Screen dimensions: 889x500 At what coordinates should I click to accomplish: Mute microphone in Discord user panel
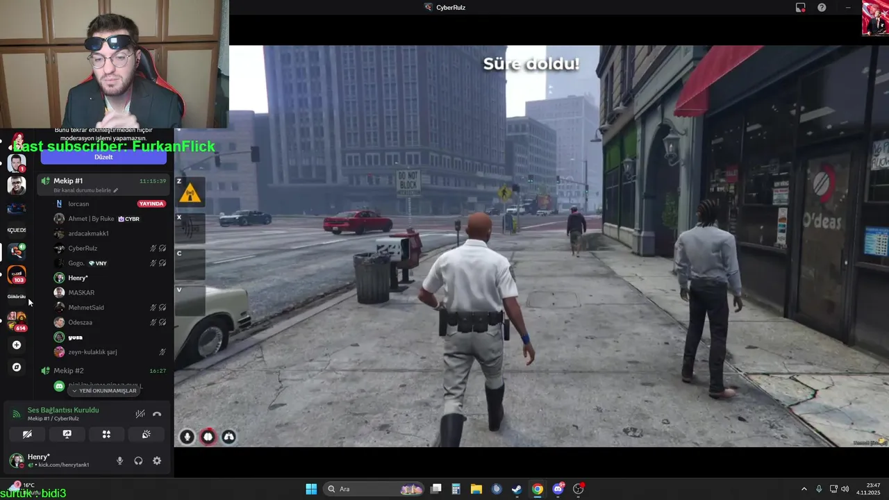[x=119, y=460]
